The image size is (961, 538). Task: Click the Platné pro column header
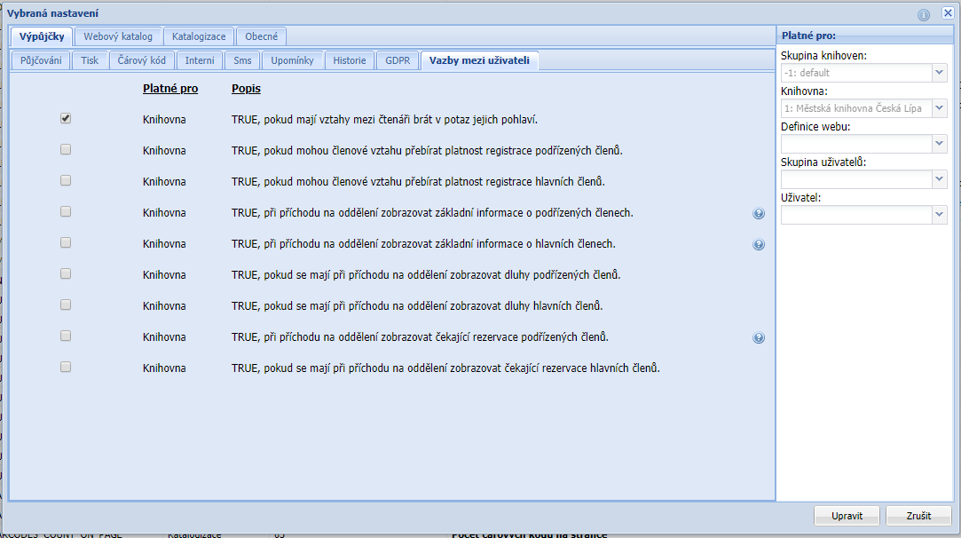[x=170, y=89]
